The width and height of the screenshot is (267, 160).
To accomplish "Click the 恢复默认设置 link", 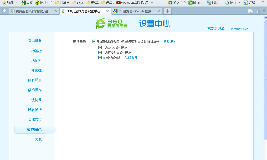I will (216, 29).
